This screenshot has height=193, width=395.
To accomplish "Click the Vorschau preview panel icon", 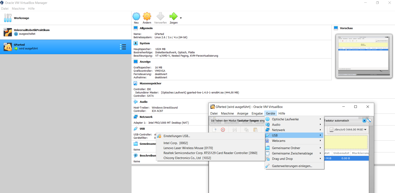I will tap(336, 28).
